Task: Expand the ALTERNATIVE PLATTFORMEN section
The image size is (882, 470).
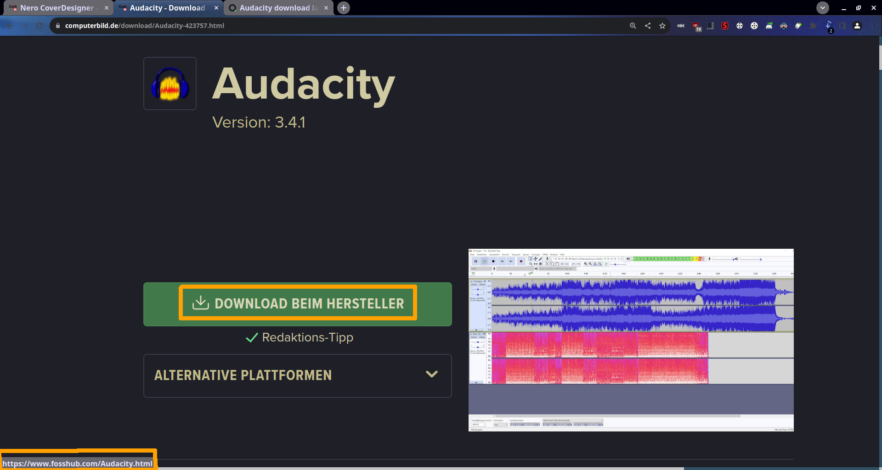Action: pyautogui.click(x=298, y=375)
